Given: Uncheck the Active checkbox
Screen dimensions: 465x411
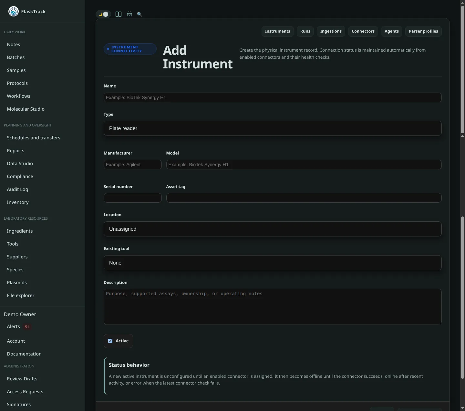Looking at the screenshot, I should (x=110, y=341).
